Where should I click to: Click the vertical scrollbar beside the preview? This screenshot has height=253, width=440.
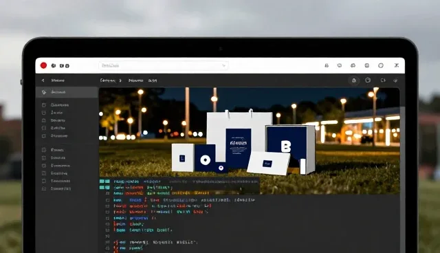402,179
